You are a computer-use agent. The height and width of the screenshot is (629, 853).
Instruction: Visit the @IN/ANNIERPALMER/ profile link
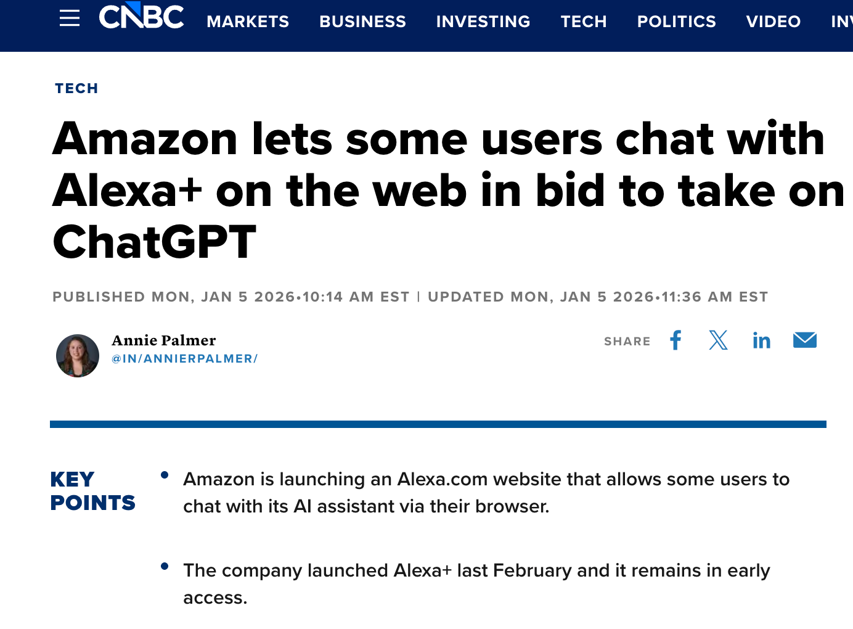tap(184, 358)
